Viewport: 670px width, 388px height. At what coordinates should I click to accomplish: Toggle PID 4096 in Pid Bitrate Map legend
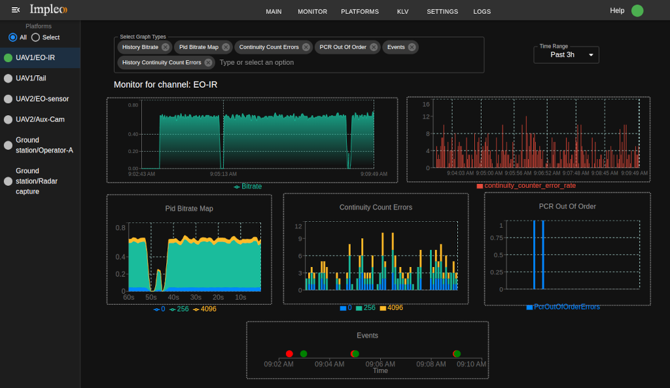pyautogui.click(x=204, y=309)
